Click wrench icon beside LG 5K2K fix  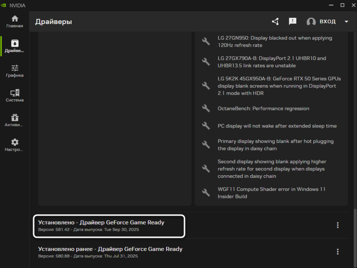tap(206, 86)
